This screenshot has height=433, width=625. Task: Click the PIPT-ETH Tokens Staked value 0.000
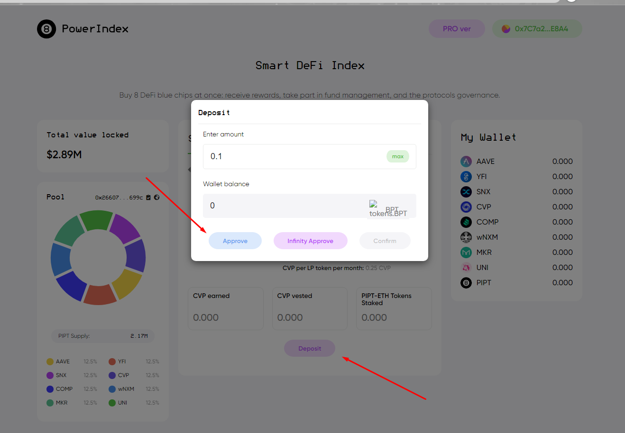point(374,317)
